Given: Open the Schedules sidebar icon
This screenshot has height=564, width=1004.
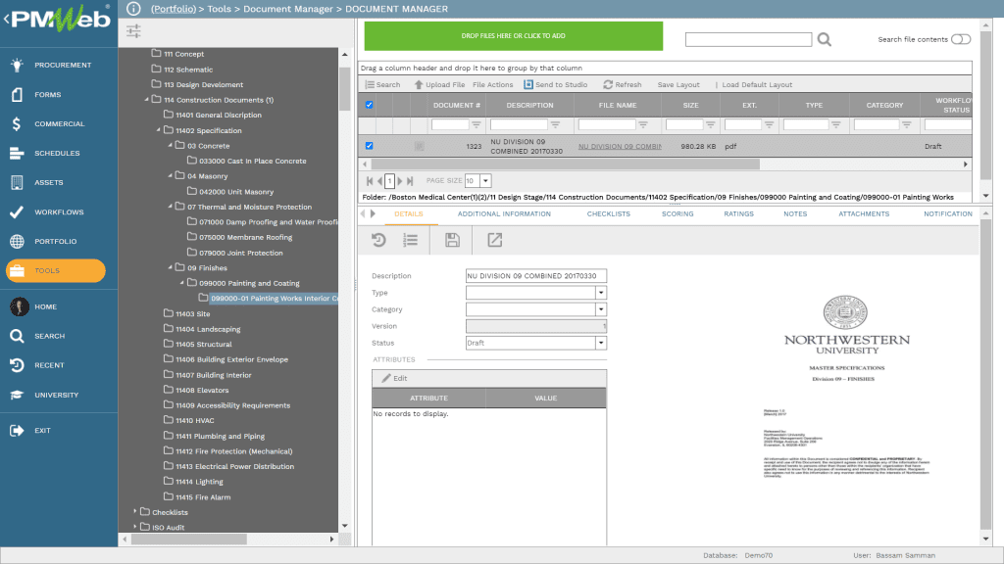Looking at the screenshot, I should (x=17, y=153).
